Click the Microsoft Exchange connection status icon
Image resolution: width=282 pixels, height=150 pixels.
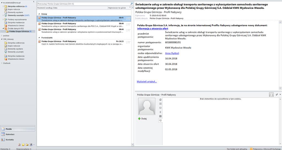[x=251, y=149]
